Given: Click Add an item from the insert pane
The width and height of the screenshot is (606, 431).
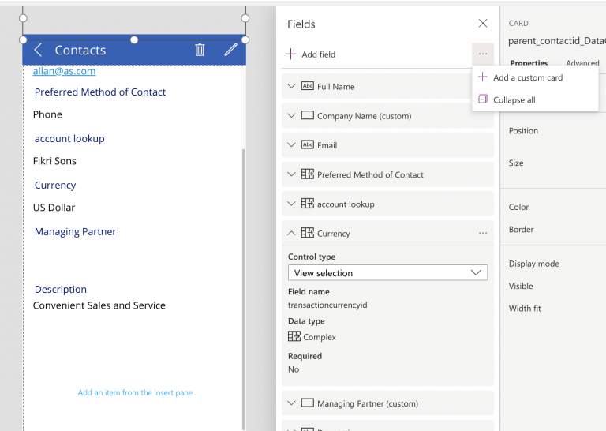Looking at the screenshot, I should click(135, 392).
